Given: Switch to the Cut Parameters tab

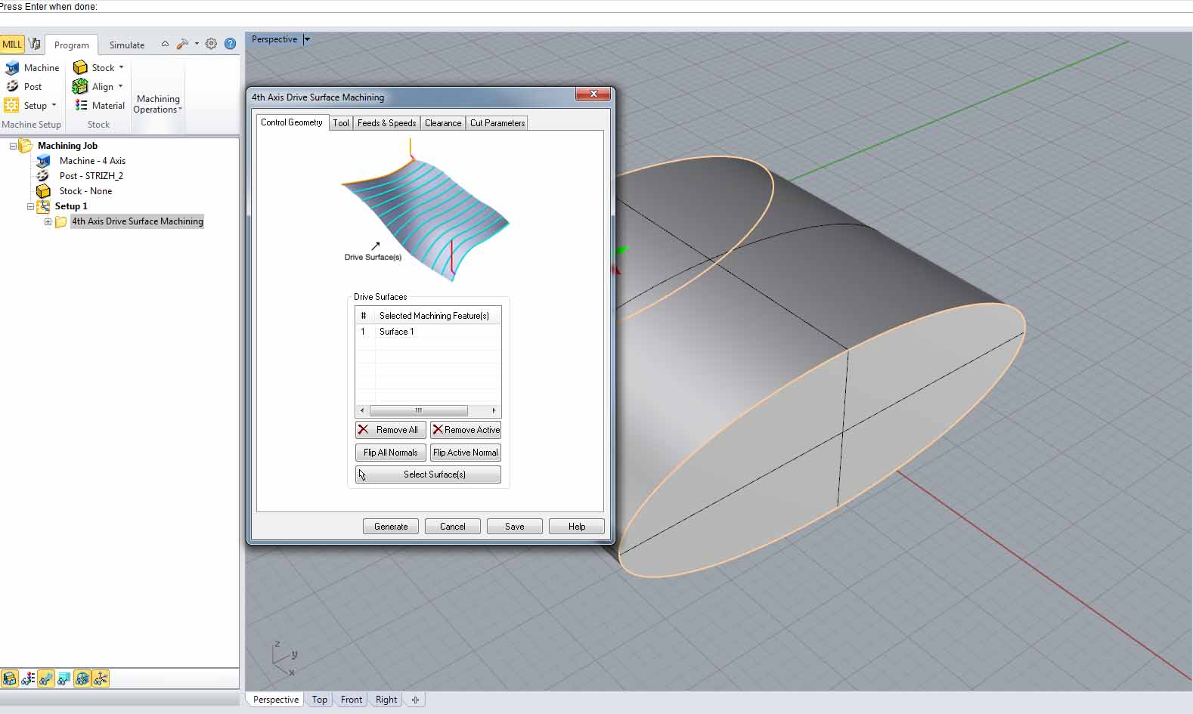Looking at the screenshot, I should tap(497, 123).
